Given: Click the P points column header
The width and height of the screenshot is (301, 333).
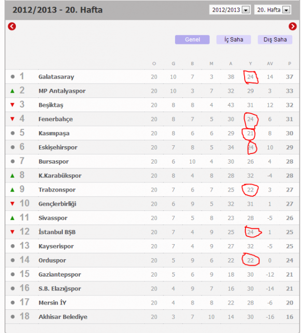Looking at the screenshot, I should click(x=289, y=64).
